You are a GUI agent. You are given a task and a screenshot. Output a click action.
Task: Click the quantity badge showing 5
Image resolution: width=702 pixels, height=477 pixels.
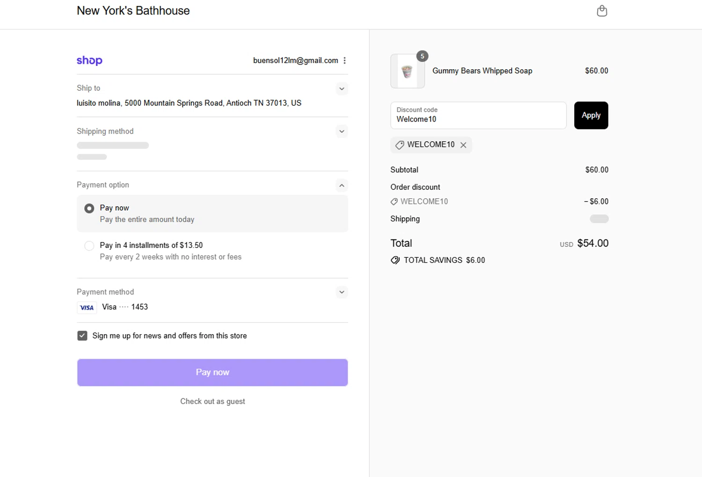[x=422, y=56]
